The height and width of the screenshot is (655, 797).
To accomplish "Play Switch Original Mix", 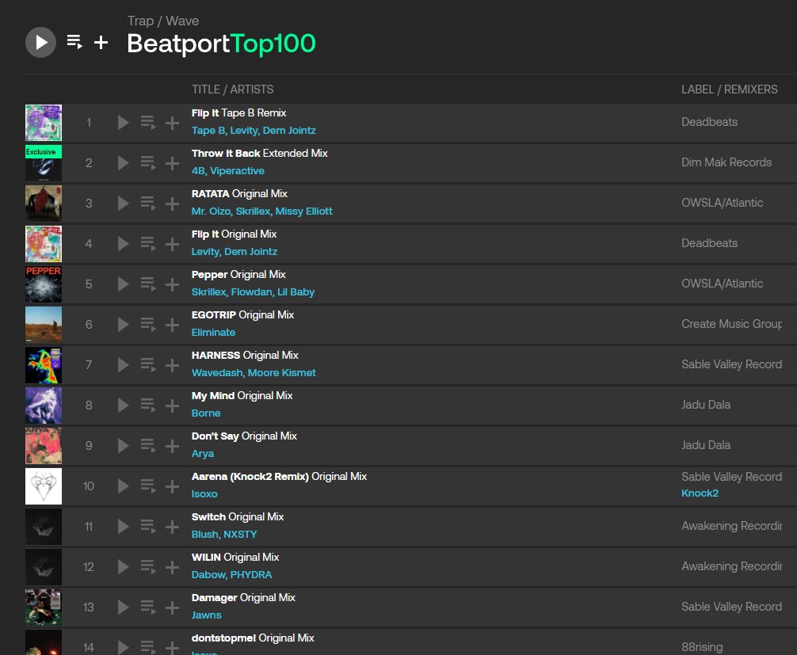I will coord(123,527).
